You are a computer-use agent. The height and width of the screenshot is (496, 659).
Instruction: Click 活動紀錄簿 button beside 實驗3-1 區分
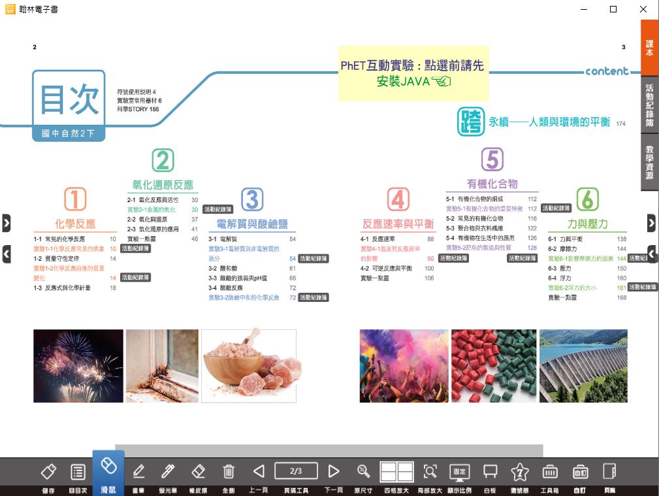[313, 258]
